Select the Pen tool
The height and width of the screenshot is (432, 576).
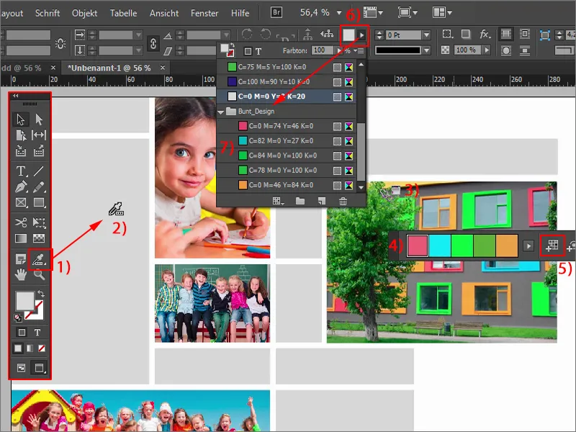[x=21, y=186]
